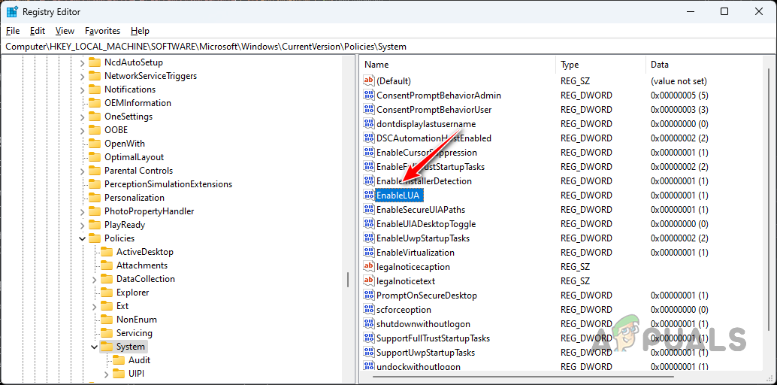This screenshot has height=385, width=777.
Task: Open the File menu
Action: pos(13,31)
